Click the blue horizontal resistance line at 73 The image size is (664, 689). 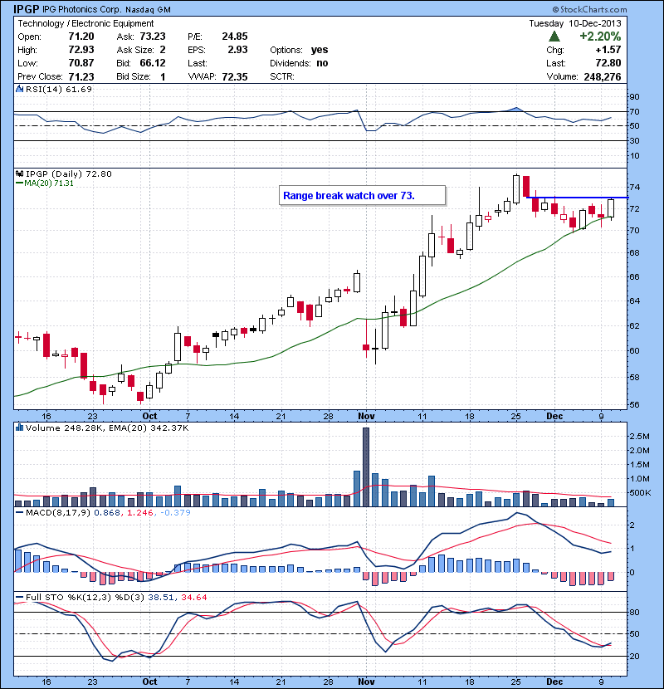(577, 198)
